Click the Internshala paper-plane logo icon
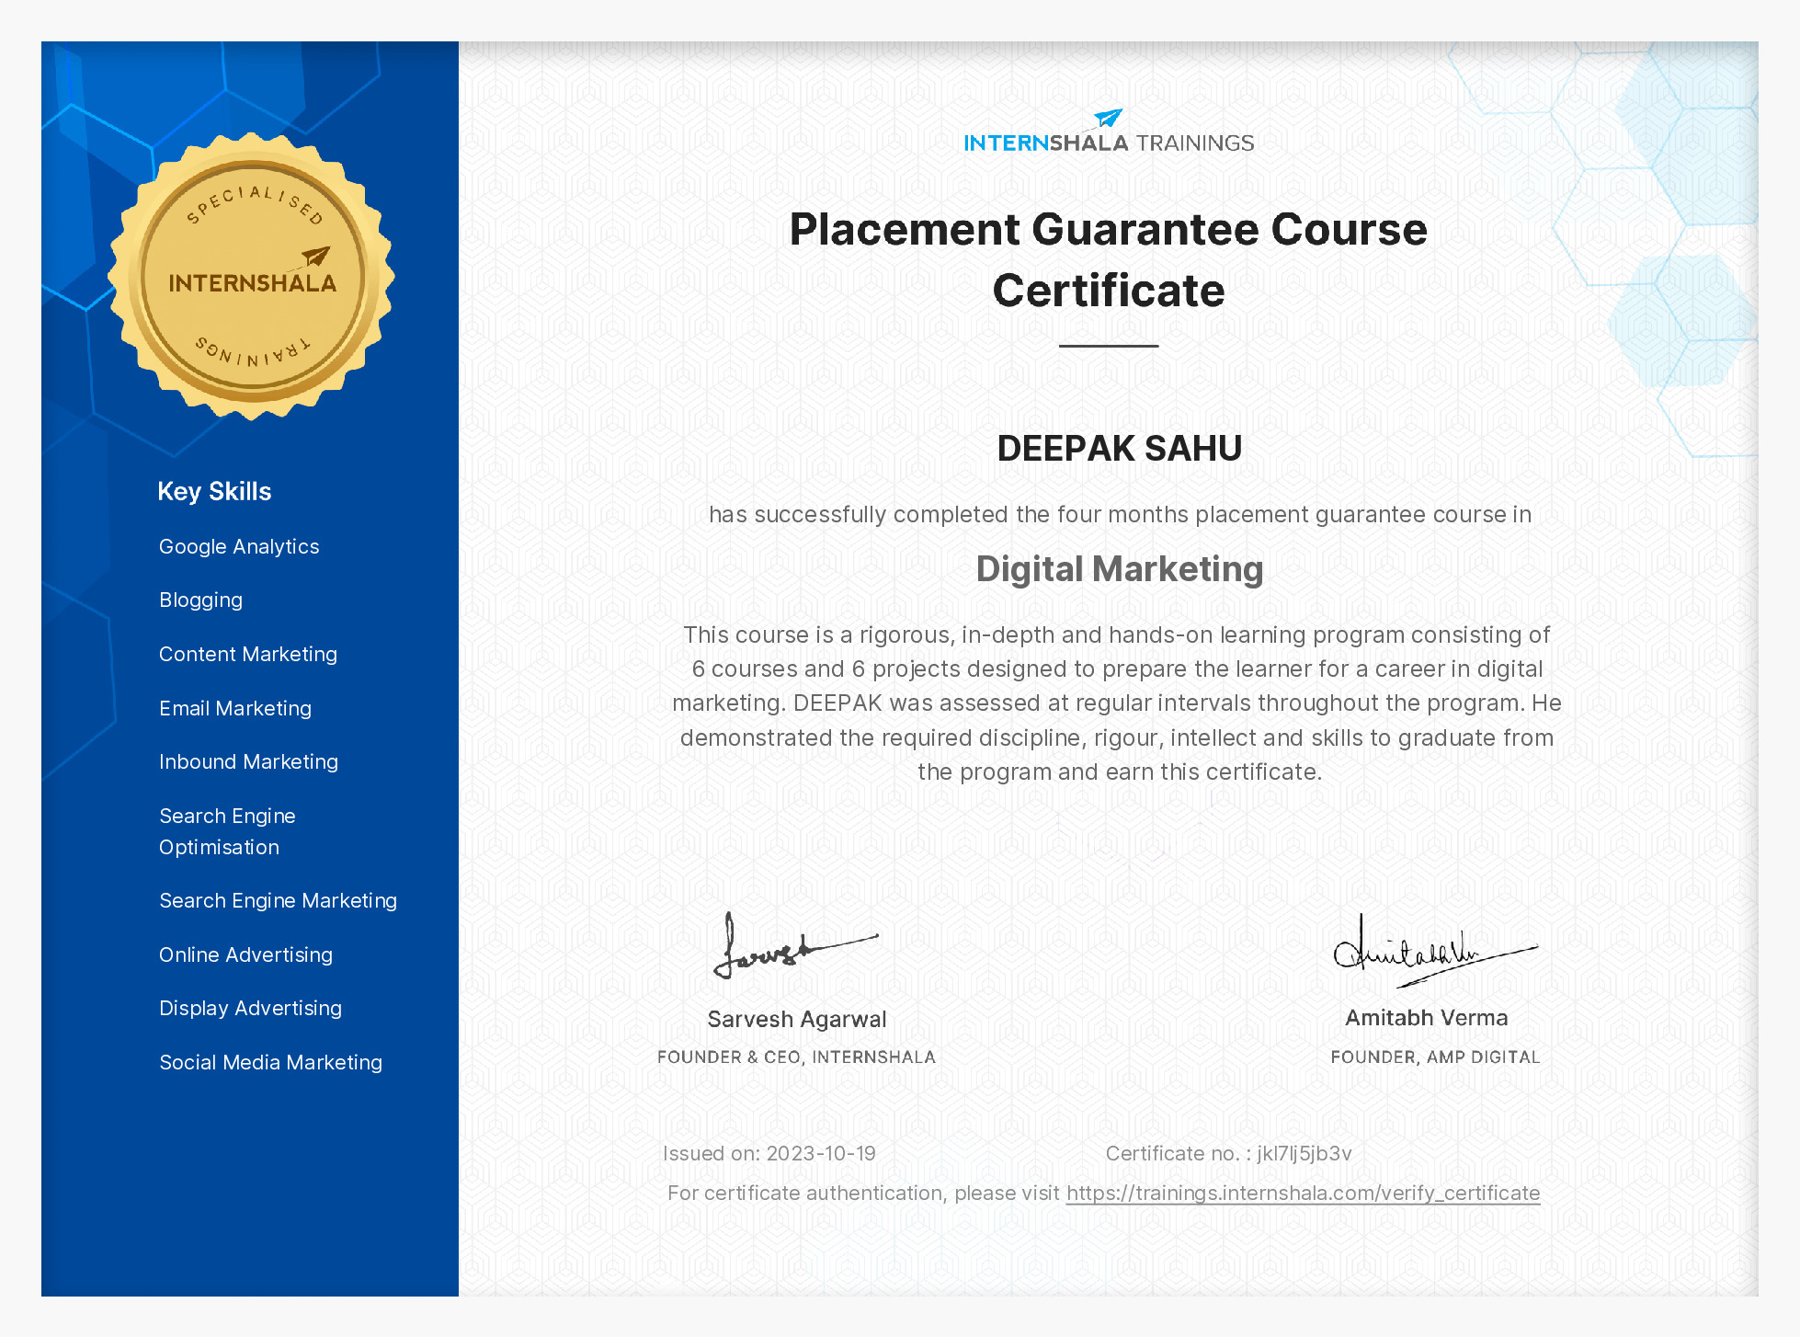Image resolution: width=1800 pixels, height=1337 pixels. click(1108, 119)
